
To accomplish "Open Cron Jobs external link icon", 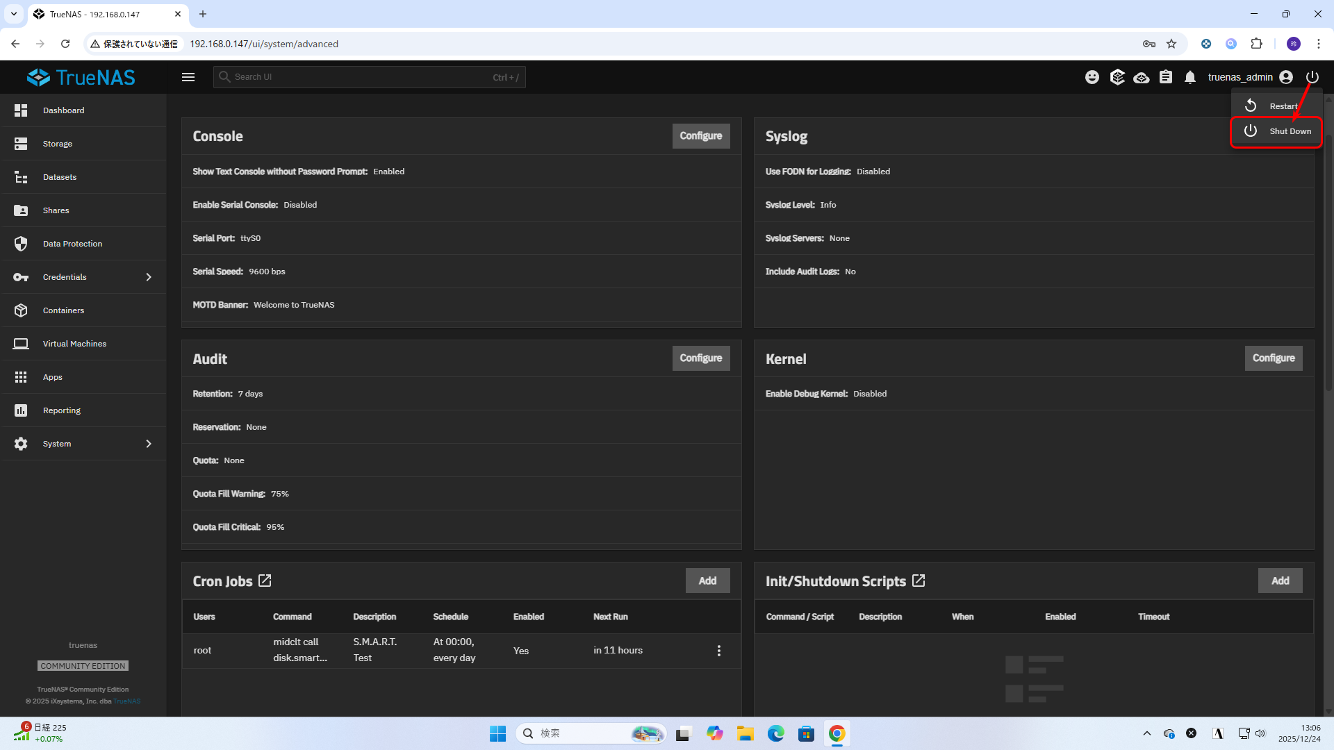I will (x=265, y=581).
